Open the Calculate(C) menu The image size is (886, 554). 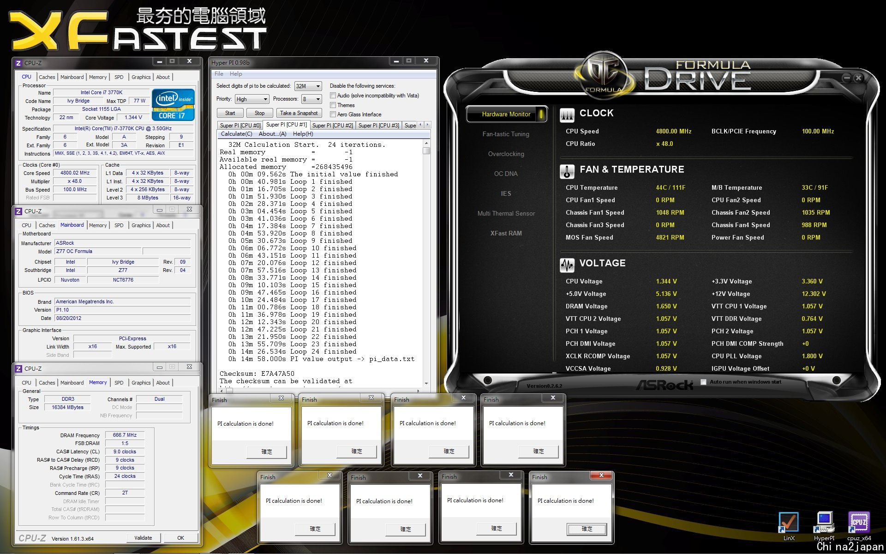(x=236, y=134)
